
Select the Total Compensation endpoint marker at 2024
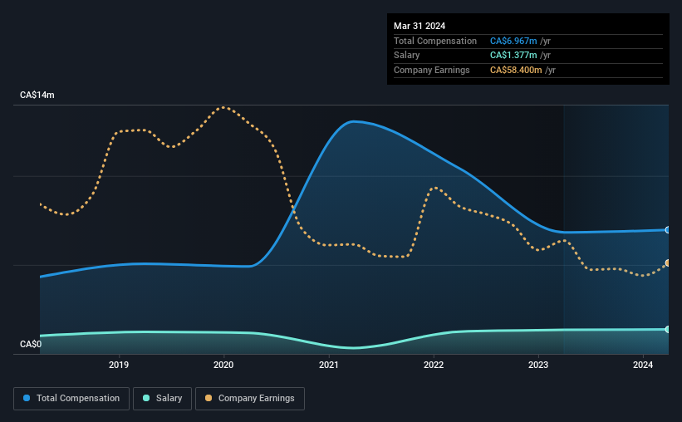pyautogui.click(x=667, y=230)
